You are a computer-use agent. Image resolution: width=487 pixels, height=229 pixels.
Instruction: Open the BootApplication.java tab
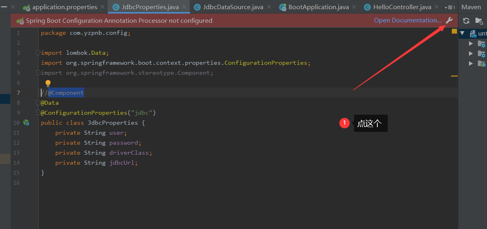[x=319, y=7]
